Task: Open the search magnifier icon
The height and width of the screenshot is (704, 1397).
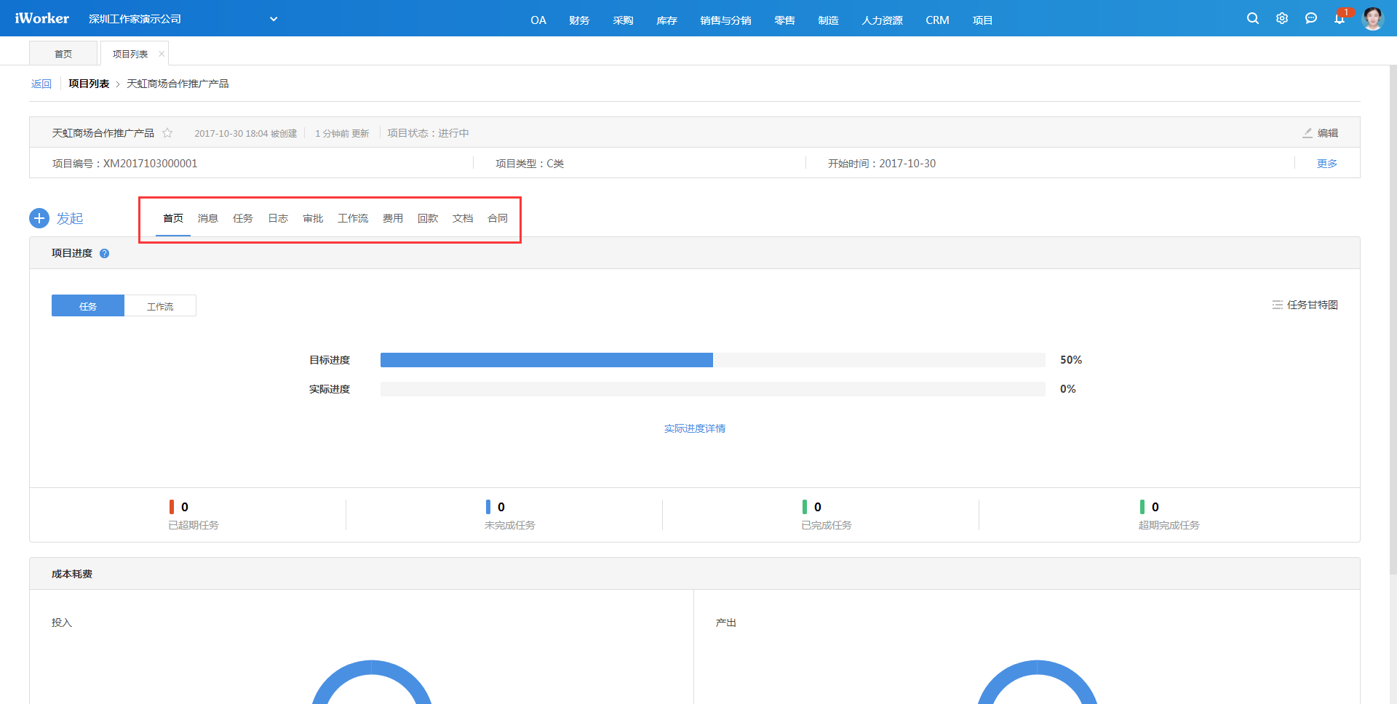Action: coord(1252,18)
